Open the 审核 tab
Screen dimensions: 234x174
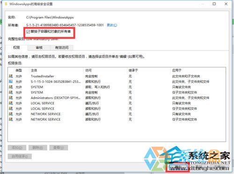coord(39,48)
